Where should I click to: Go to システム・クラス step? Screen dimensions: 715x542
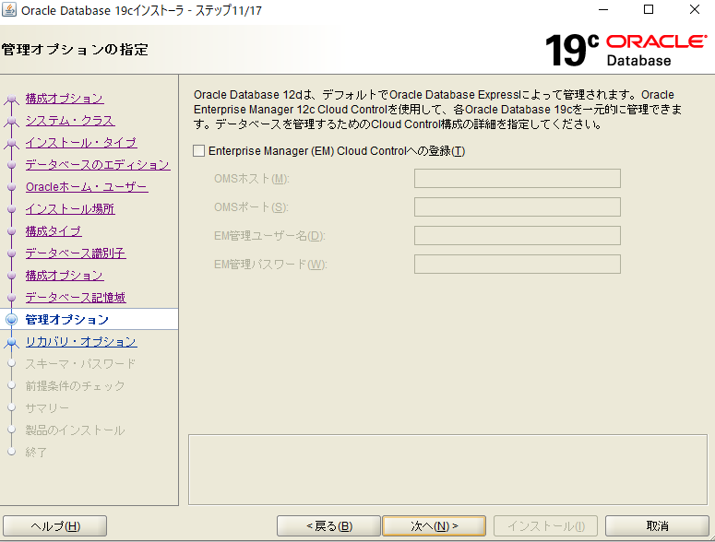pos(69,121)
